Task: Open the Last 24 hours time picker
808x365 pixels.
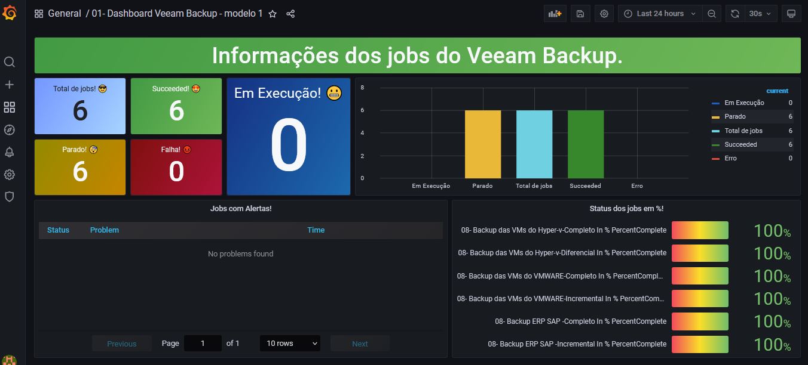Action: pyautogui.click(x=660, y=14)
